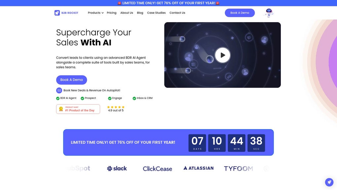Play the hero video
This screenshot has height=190, width=337.
pyautogui.click(x=222, y=55)
